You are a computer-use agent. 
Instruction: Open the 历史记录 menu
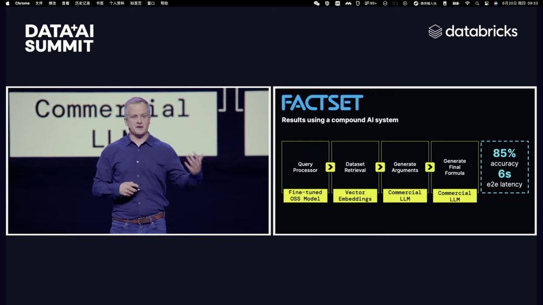pyautogui.click(x=82, y=3)
